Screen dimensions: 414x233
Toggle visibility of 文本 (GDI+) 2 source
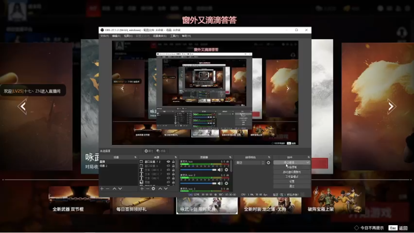pos(169,170)
